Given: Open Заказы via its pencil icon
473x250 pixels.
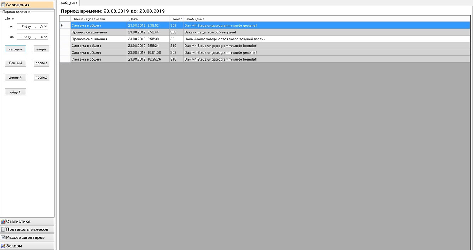Looking at the screenshot, I should point(3,246).
